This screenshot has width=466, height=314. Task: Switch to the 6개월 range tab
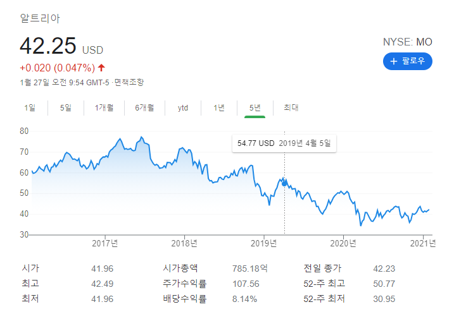click(x=144, y=107)
